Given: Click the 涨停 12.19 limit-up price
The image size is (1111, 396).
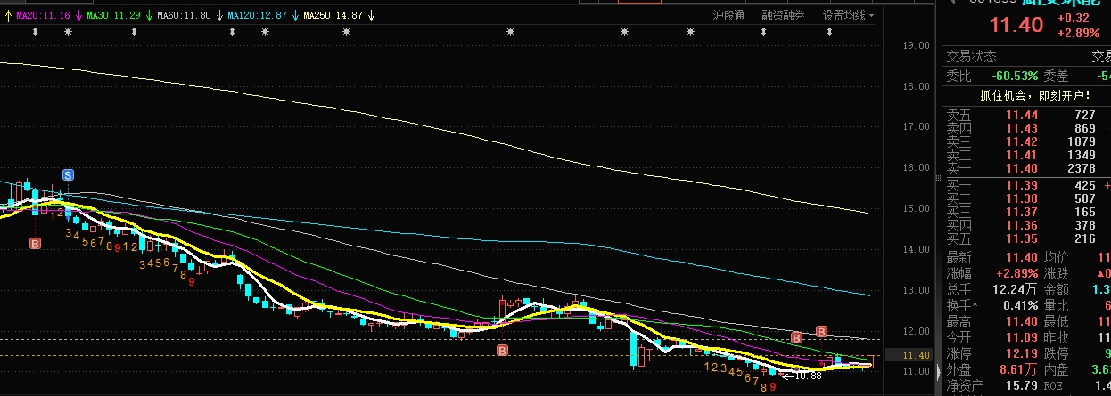Looking at the screenshot, I should click(x=1022, y=353).
